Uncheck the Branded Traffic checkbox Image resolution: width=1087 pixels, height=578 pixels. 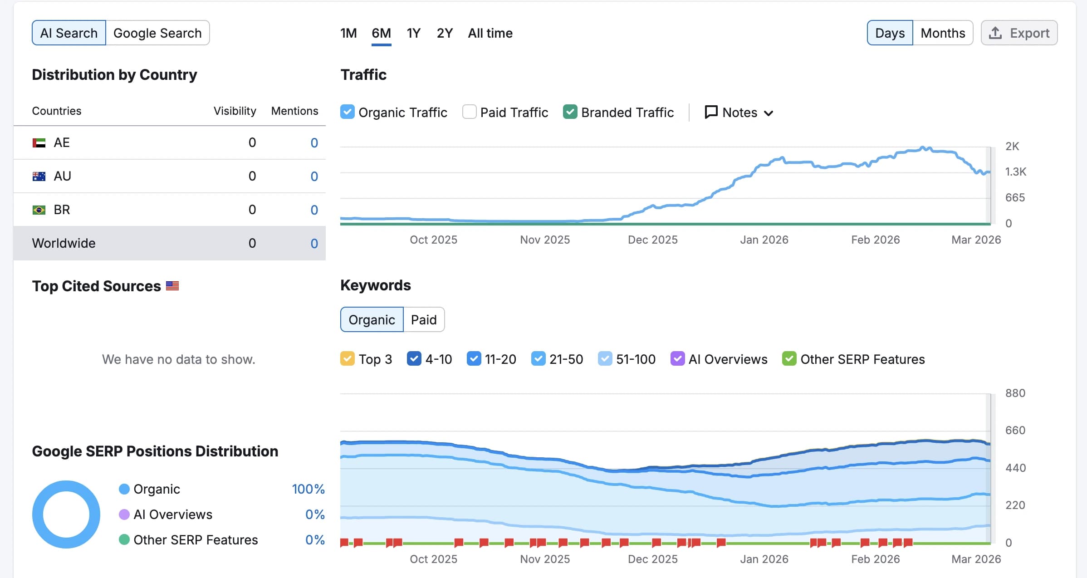pos(570,112)
